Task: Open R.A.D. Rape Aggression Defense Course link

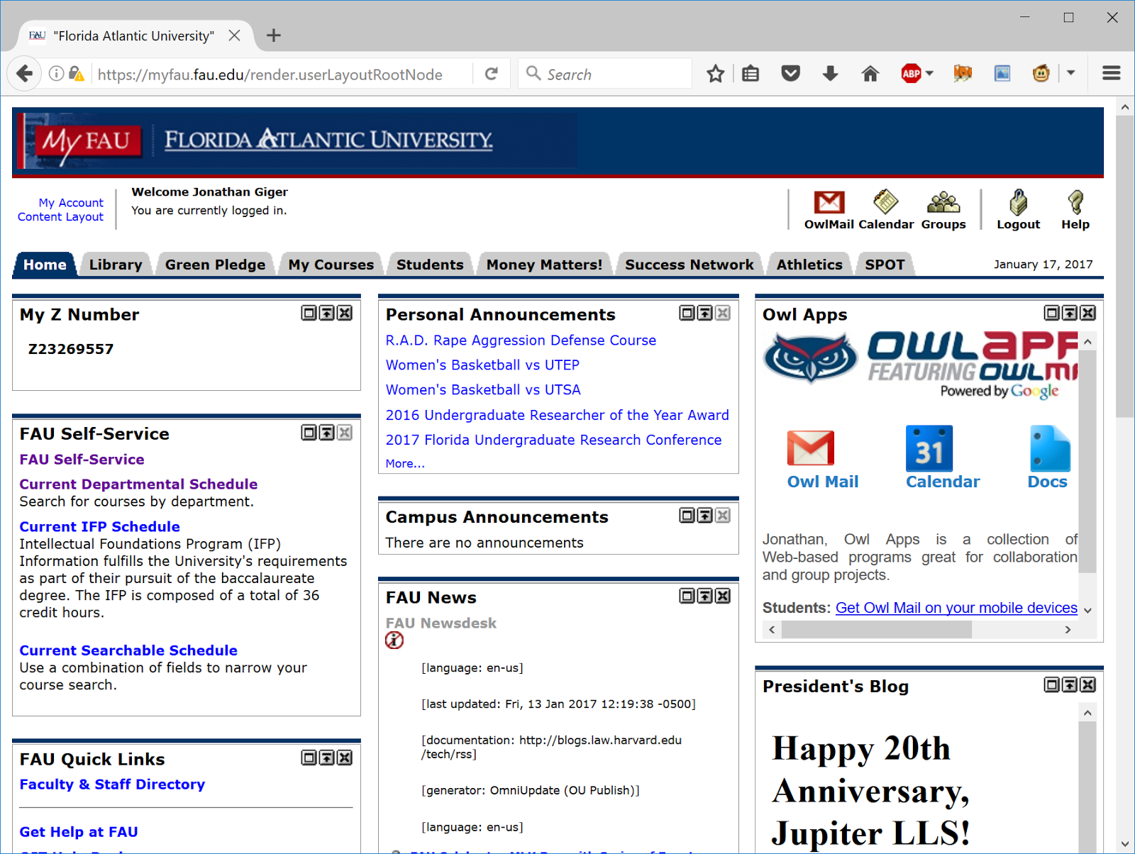Action: 521,340
